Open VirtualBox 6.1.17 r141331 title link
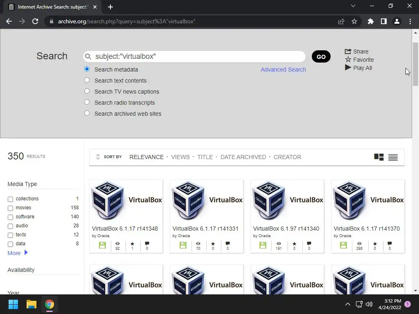Screen dimensions: 419x314 [x=205, y=229]
